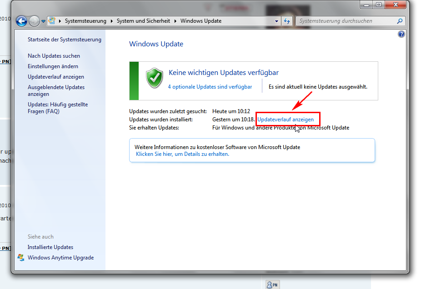
Task: Click the PN user icon in background window
Action: [272, 285]
